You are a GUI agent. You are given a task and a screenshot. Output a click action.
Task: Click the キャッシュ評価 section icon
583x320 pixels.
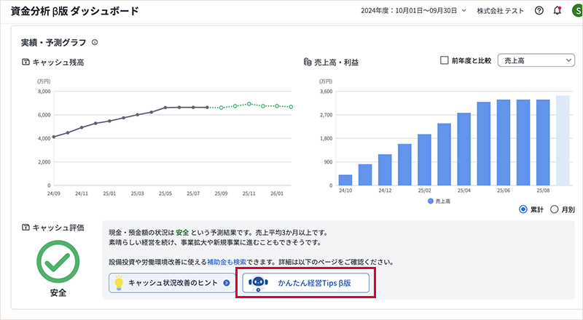coord(26,228)
